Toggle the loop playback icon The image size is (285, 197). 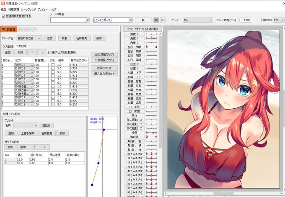[156, 20]
